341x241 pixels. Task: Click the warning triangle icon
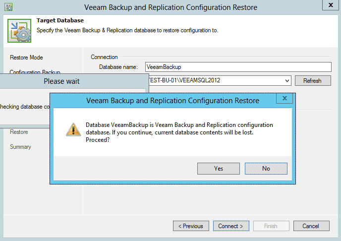click(73, 130)
